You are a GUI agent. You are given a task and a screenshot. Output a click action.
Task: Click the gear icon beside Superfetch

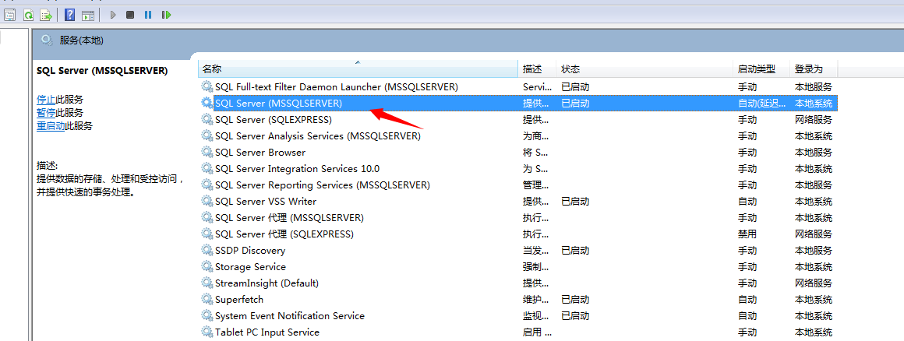(x=207, y=299)
